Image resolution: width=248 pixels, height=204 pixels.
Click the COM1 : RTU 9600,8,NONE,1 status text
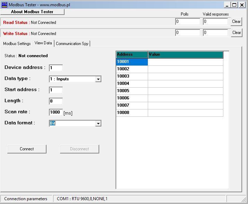tap(82, 199)
